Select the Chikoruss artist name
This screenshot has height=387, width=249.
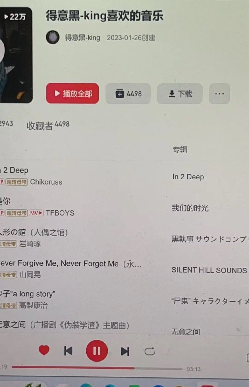(x=46, y=182)
